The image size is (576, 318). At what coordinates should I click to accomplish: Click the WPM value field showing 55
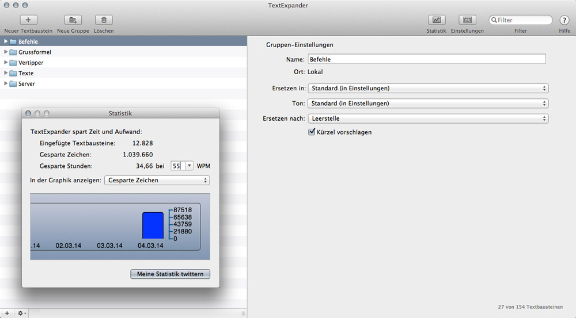[x=178, y=166]
